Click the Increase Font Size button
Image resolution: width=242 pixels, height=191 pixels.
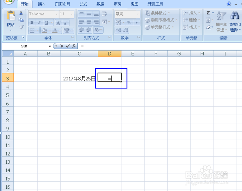click(x=58, y=23)
